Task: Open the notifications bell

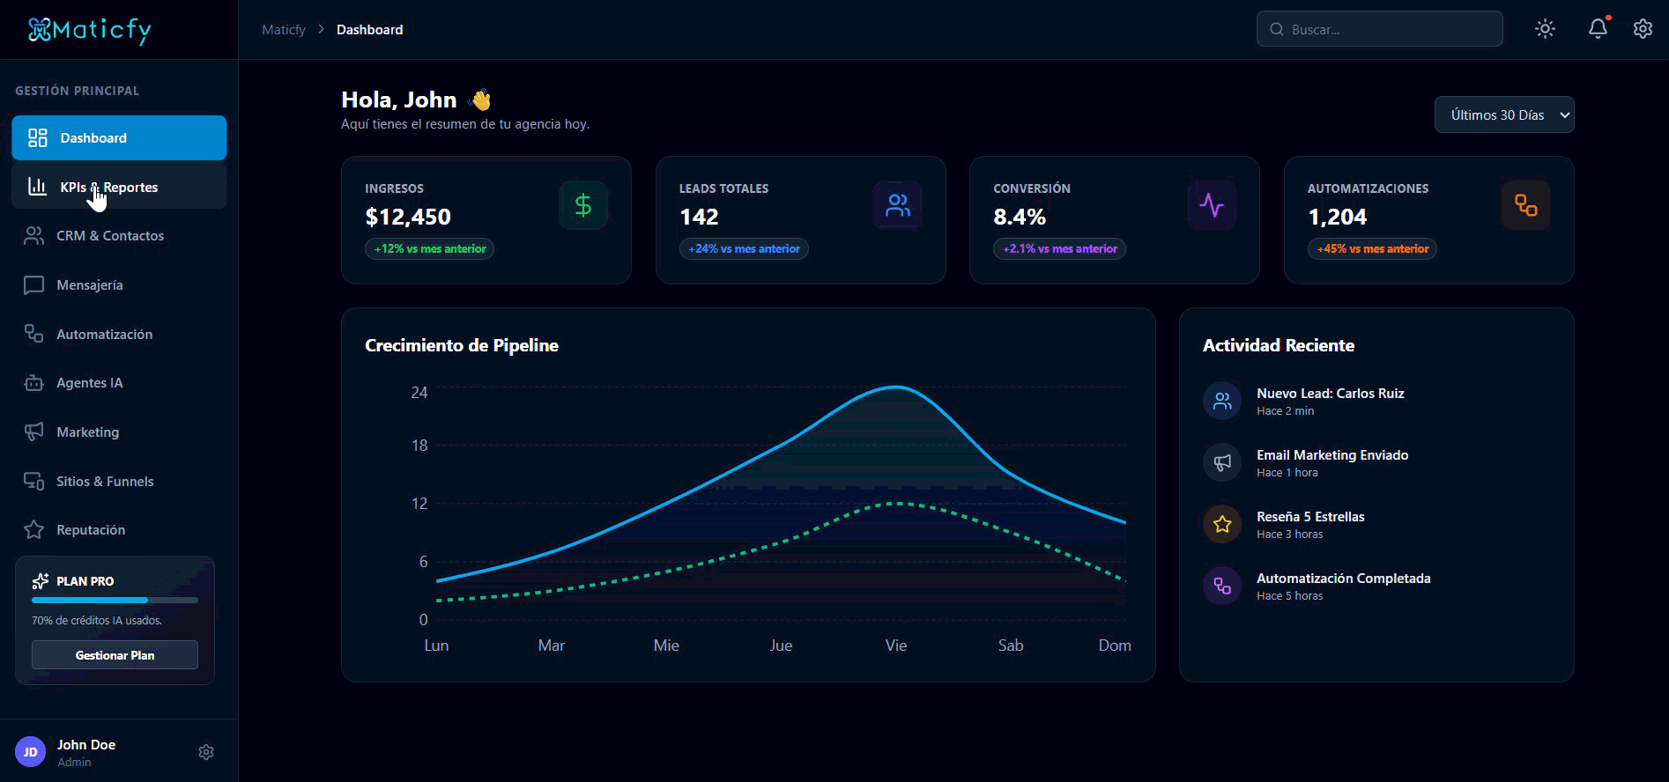Action: tap(1598, 29)
